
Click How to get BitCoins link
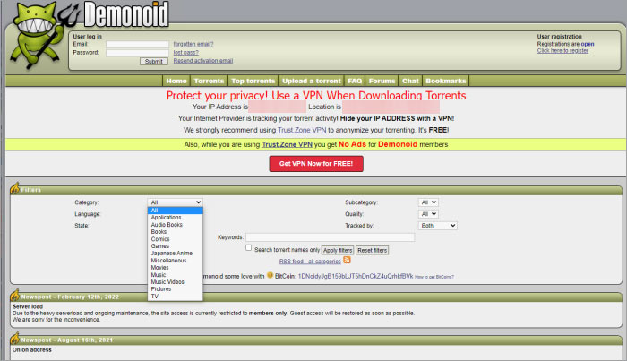click(434, 277)
